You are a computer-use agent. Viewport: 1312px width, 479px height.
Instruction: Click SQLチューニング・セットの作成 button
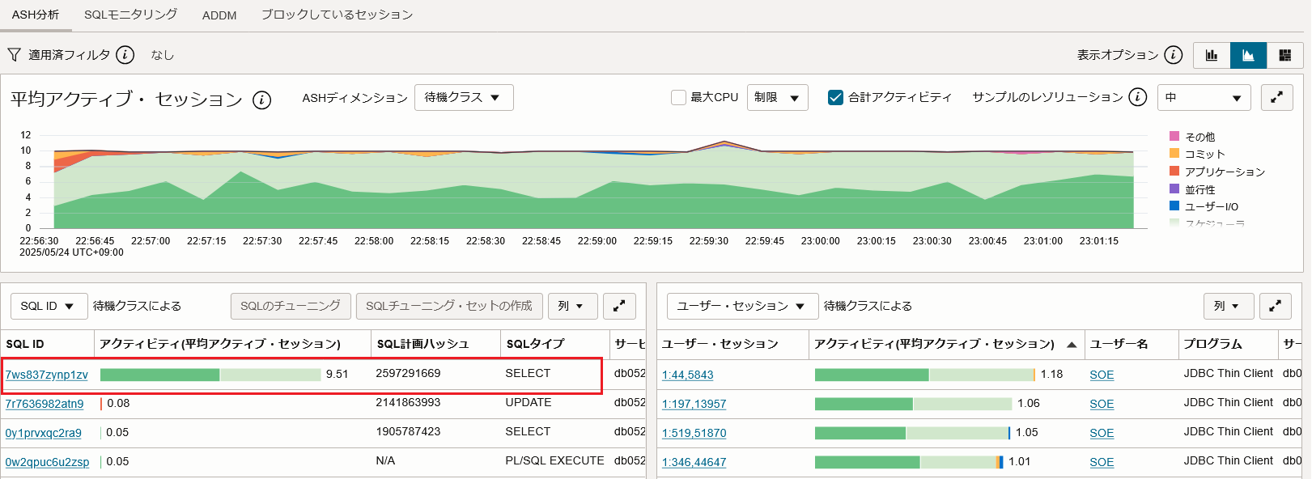(x=449, y=306)
